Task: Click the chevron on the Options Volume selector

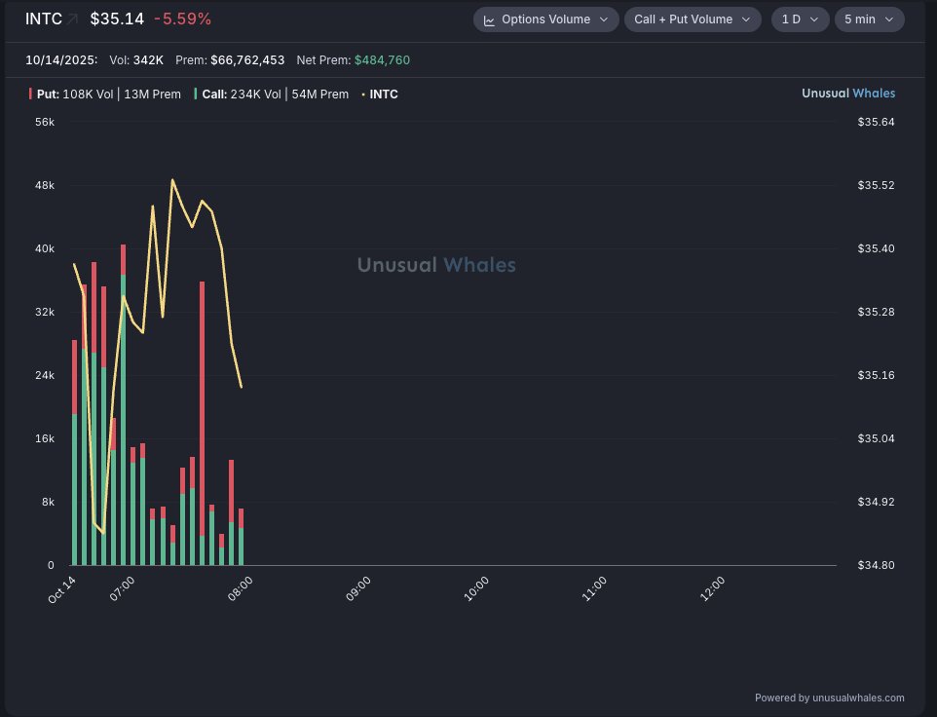Action: 605,19
